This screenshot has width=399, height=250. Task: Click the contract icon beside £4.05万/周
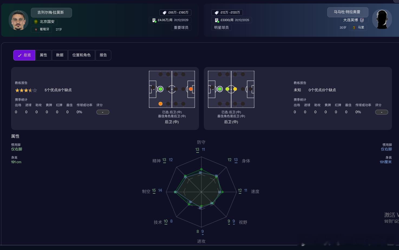tap(154, 20)
